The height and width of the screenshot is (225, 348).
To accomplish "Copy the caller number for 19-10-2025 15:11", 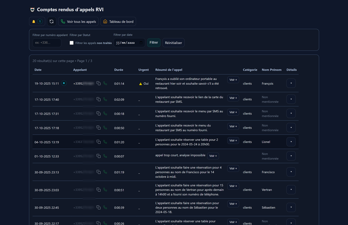I will (98, 83).
